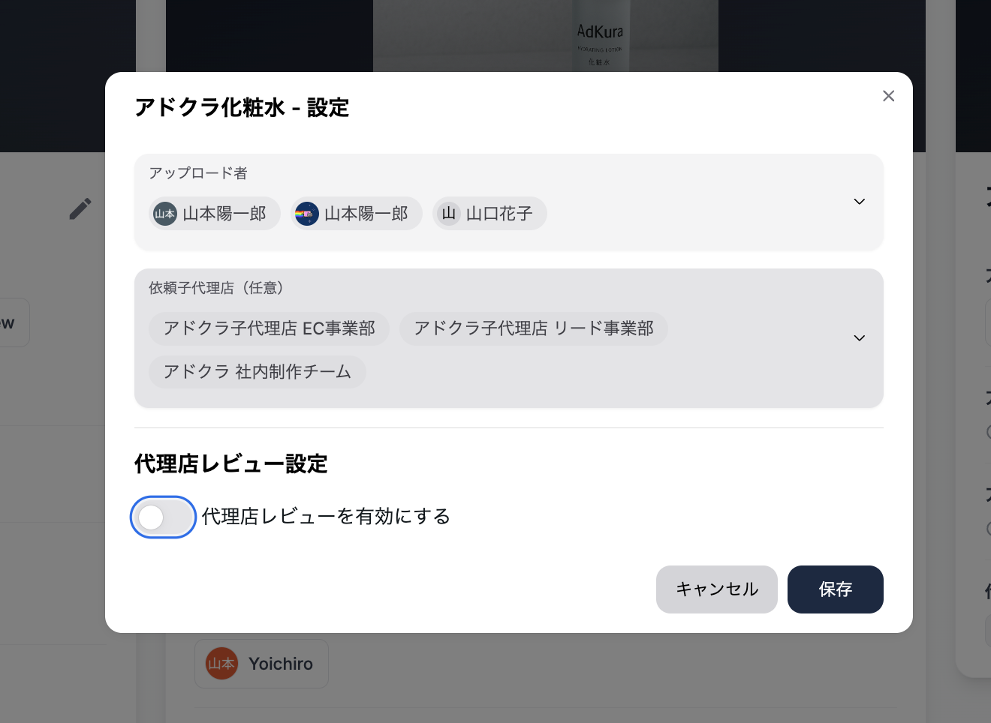This screenshot has height=723, width=991.
Task: Click 山口花子's initial avatar icon
Action: tap(449, 214)
